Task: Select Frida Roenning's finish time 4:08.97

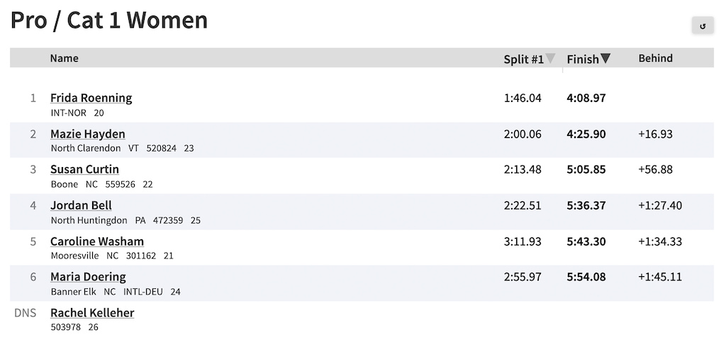Action: click(586, 98)
